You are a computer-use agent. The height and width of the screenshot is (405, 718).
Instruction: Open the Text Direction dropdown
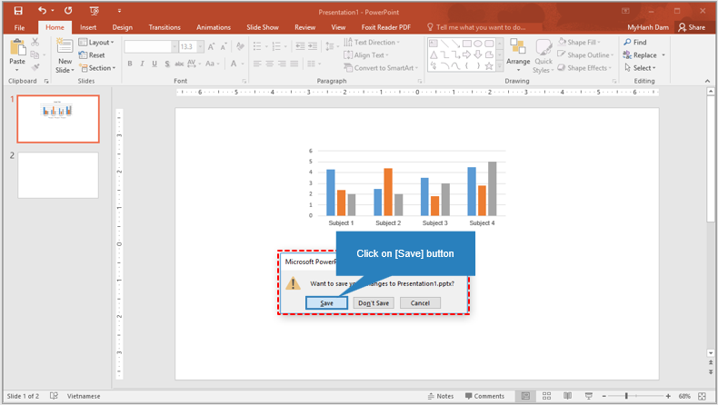click(372, 42)
